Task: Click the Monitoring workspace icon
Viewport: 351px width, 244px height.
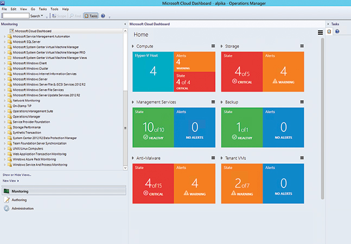Action: [x=7, y=191]
